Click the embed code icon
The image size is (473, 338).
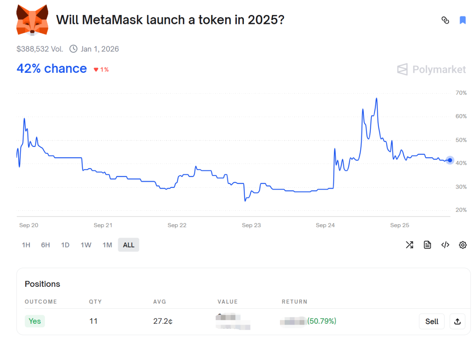click(x=445, y=245)
